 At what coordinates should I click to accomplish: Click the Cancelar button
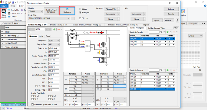171,14
